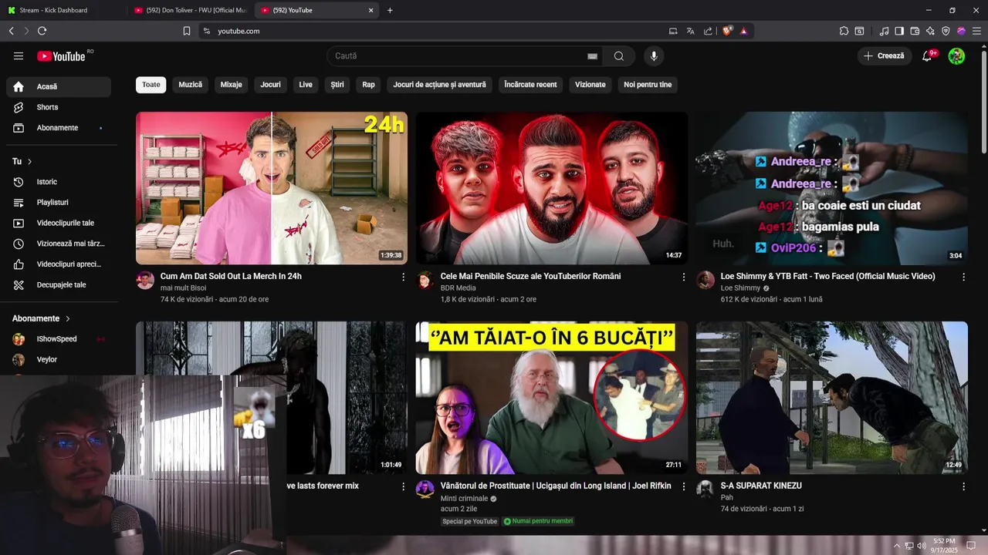Open browser extensions puzzle icon
This screenshot has width=988, height=555.
coord(844,31)
